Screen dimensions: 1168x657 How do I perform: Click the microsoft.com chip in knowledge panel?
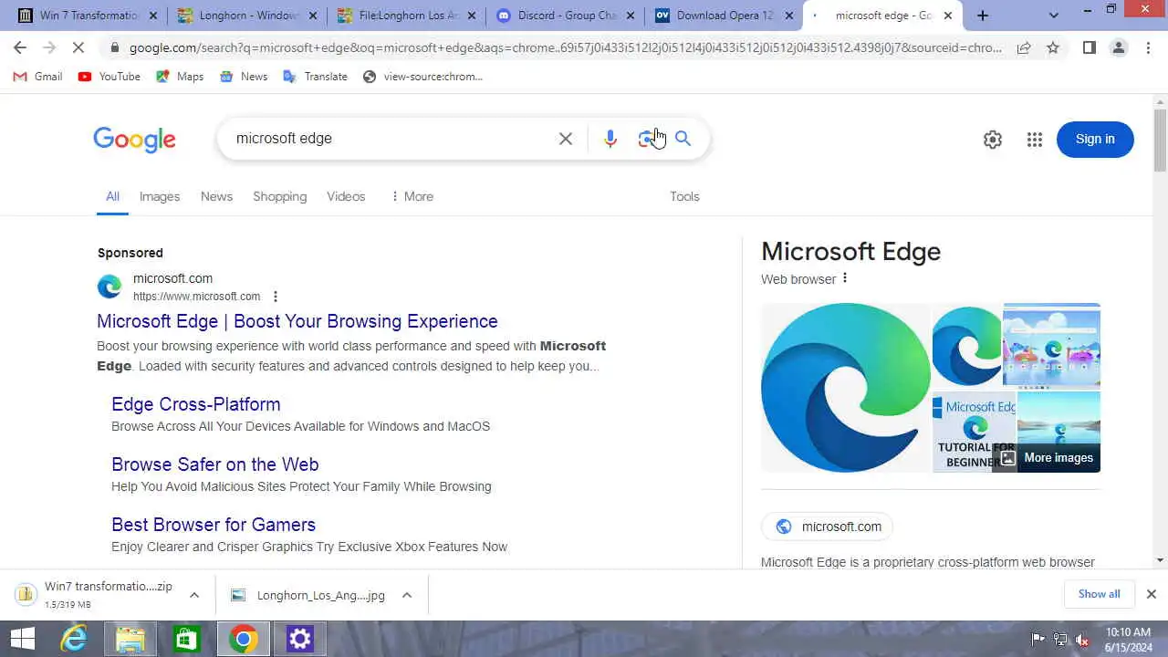coord(828,527)
